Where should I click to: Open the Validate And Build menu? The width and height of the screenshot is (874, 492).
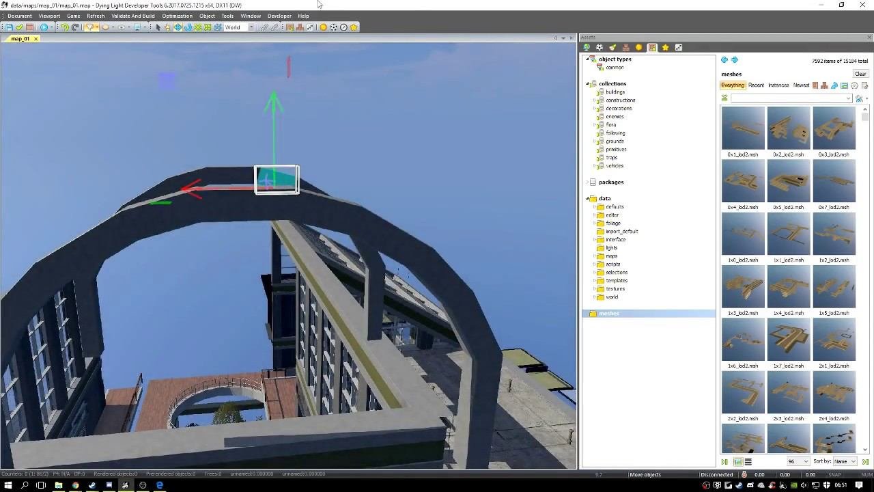[x=132, y=16]
